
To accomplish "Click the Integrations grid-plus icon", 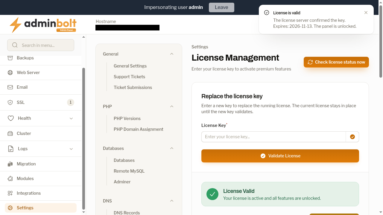I will tap(10, 193).
